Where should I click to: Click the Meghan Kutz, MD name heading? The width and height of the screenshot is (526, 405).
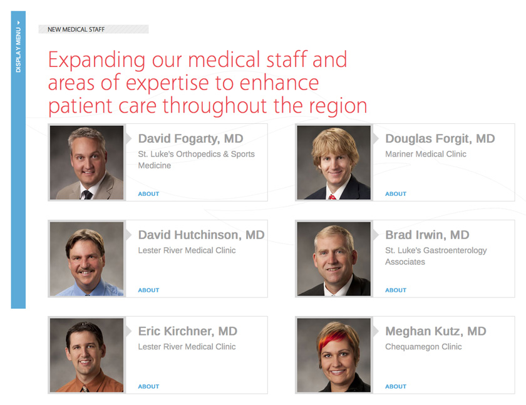coord(435,331)
